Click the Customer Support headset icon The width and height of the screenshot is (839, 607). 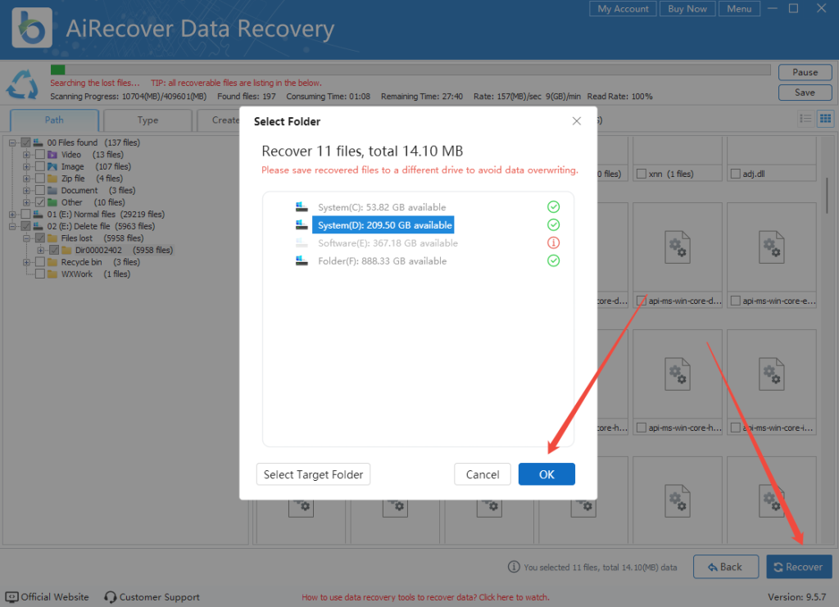110,596
